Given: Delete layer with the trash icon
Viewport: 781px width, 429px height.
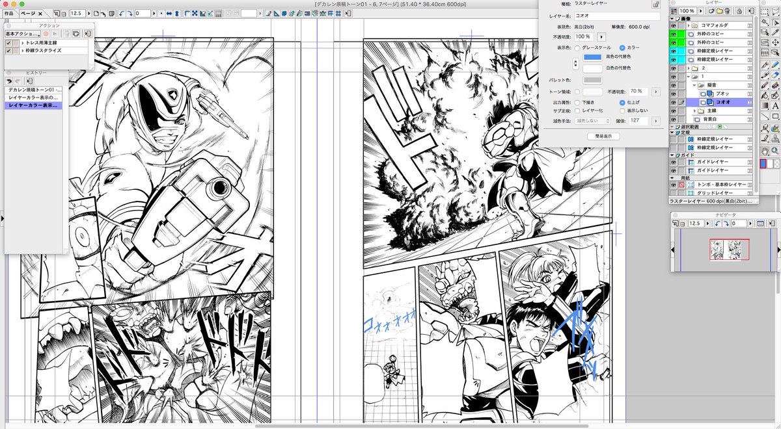Looking at the screenshot, I should click(x=727, y=11).
